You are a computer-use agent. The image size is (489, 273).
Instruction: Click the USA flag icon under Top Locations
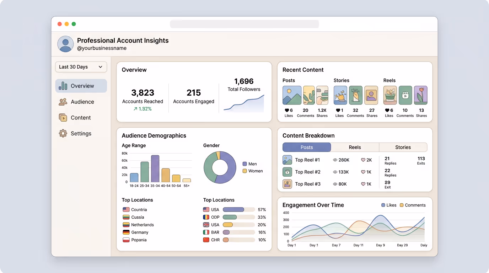(206, 210)
